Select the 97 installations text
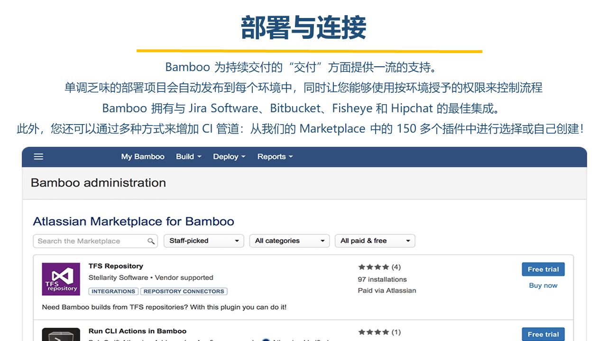The image size is (607, 341). (x=382, y=279)
